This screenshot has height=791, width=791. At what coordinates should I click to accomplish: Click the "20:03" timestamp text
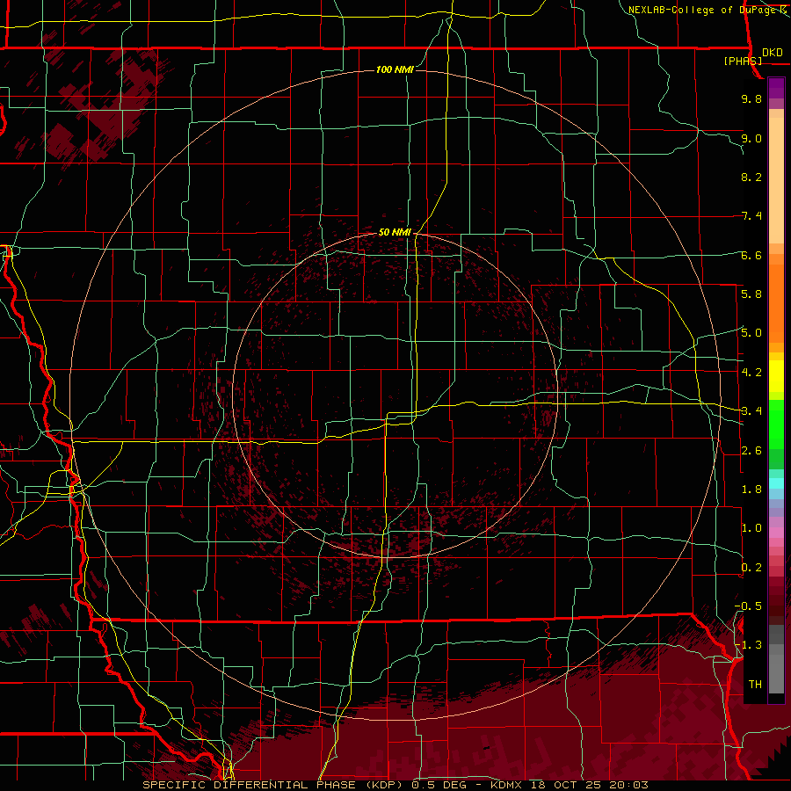point(628,785)
